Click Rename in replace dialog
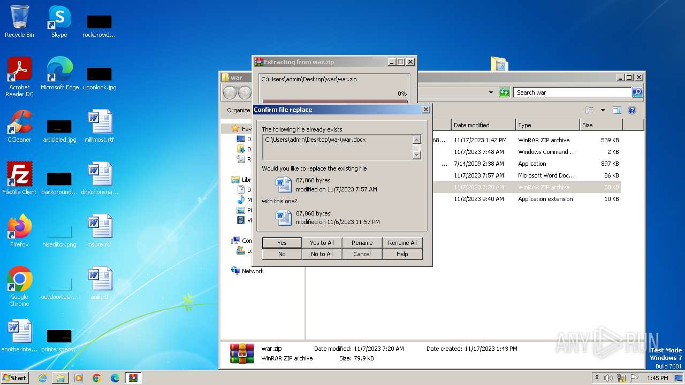 tap(362, 243)
